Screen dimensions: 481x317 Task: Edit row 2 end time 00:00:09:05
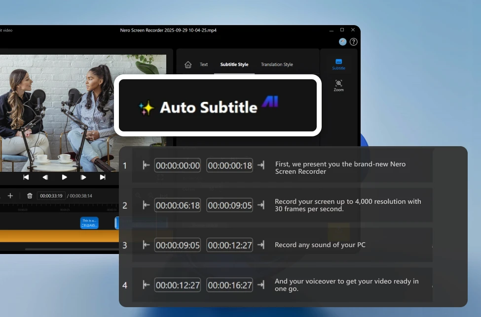230,205
